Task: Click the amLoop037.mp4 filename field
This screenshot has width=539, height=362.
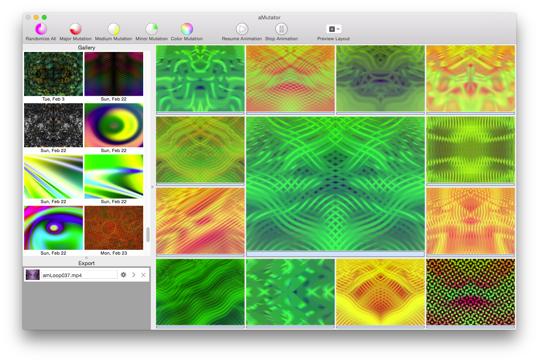Action: tap(79, 275)
